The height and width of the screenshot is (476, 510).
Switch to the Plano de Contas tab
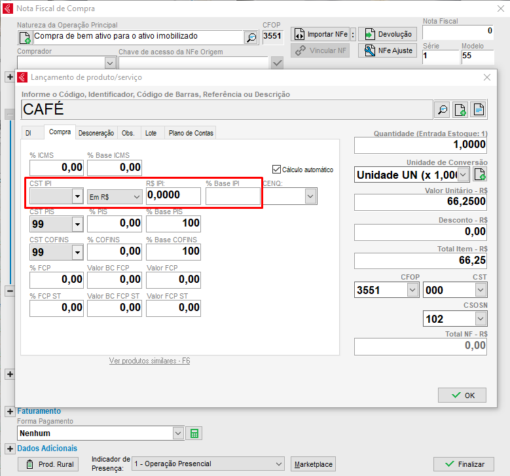191,133
